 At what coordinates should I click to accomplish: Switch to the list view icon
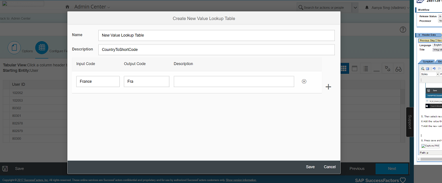point(365,69)
